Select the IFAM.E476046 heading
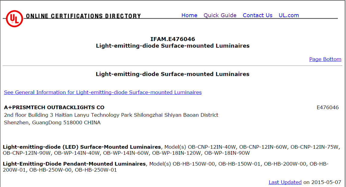 point(173,39)
